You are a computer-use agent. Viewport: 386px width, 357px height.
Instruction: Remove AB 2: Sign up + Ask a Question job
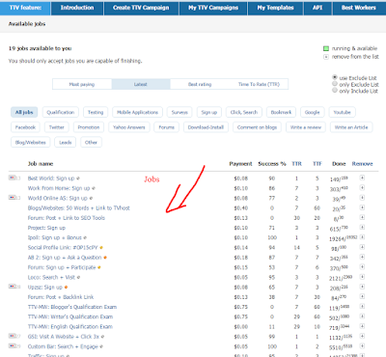click(x=362, y=257)
